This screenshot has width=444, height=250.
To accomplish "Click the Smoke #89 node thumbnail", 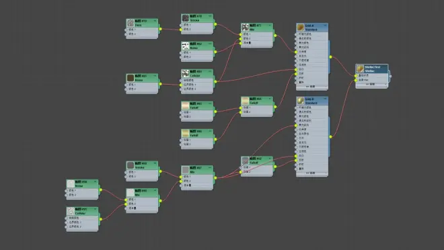I will [131, 165].
